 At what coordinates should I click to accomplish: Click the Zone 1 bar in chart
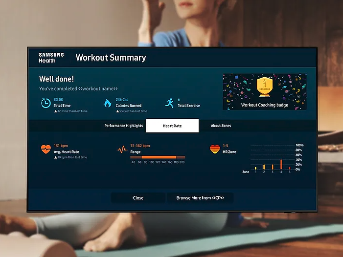[x=256, y=168]
